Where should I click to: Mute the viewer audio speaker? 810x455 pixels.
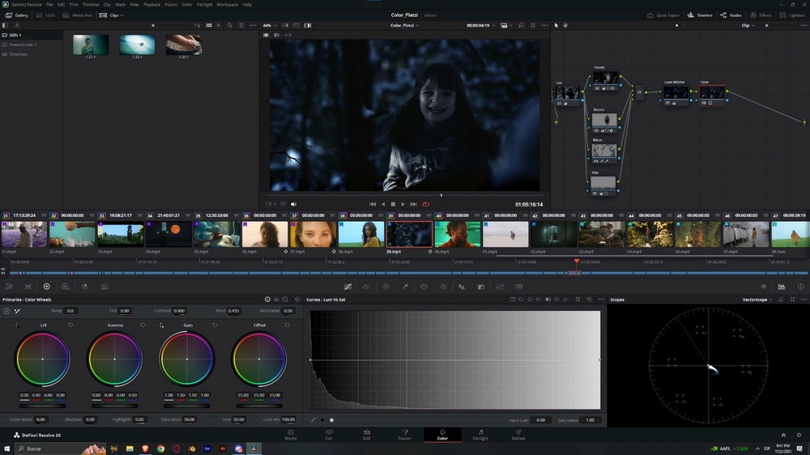coord(293,205)
